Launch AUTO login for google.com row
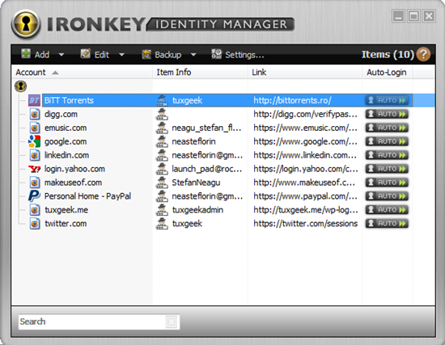The image size is (445, 345). pyautogui.click(x=387, y=141)
